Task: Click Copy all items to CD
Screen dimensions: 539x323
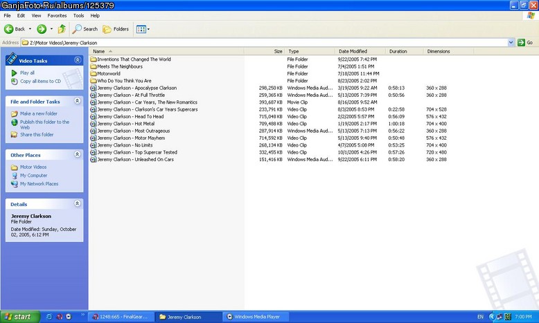Action: point(40,82)
